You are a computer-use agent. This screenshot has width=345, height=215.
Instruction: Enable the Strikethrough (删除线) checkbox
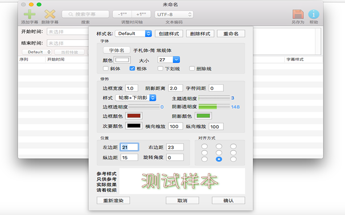[x=192, y=68]
